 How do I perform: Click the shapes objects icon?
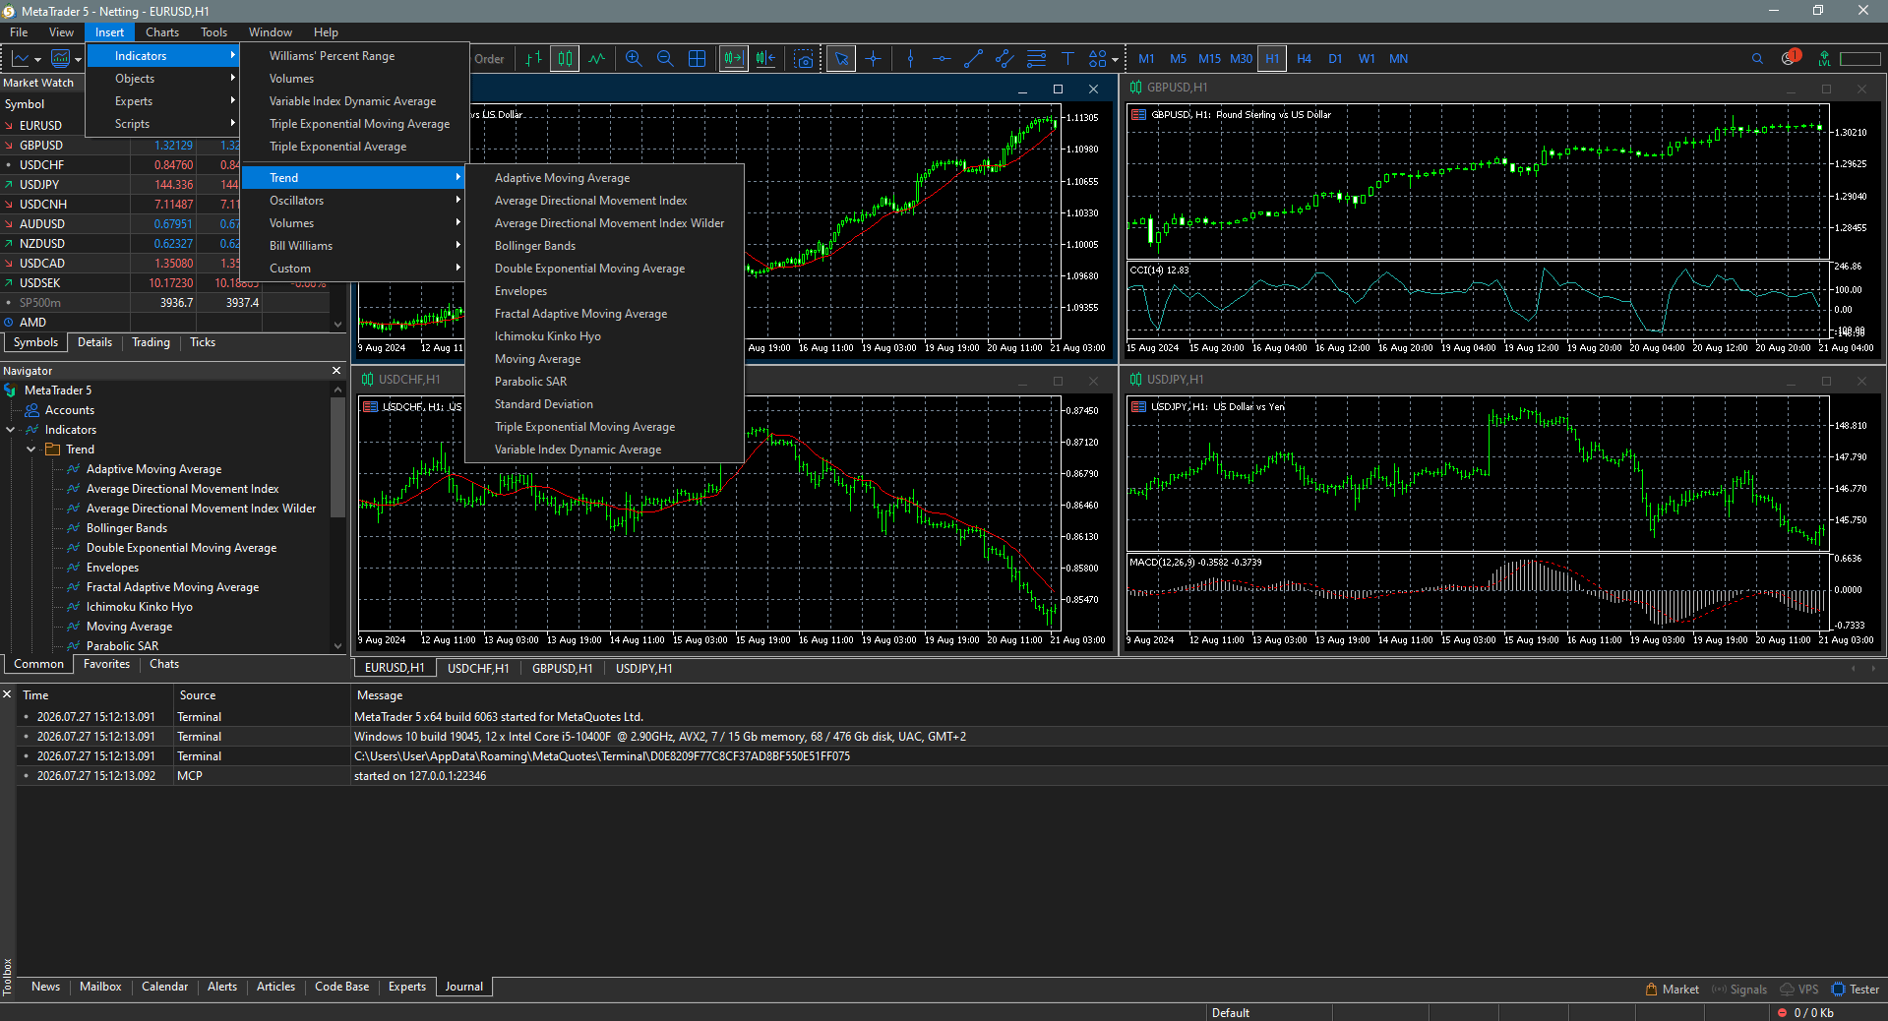[1098, 59]
